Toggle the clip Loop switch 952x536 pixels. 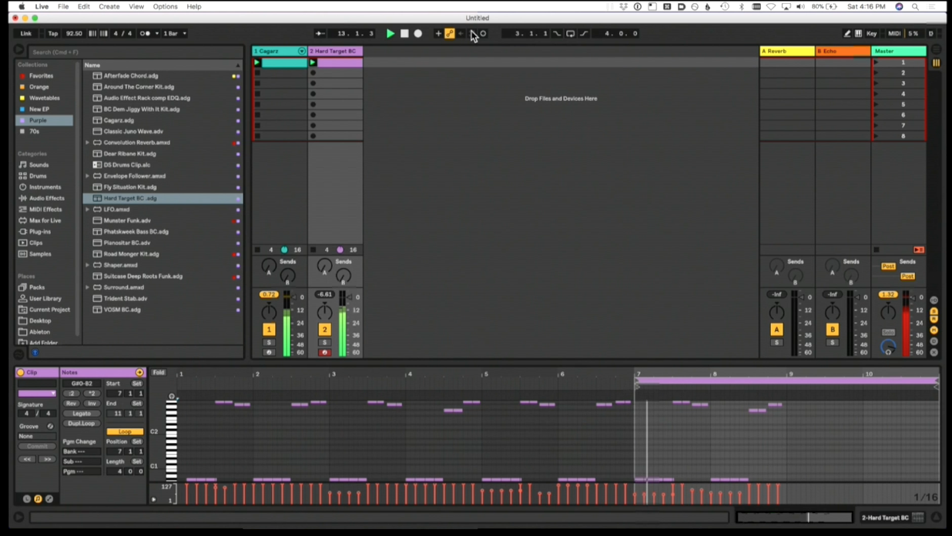point(125,432)
